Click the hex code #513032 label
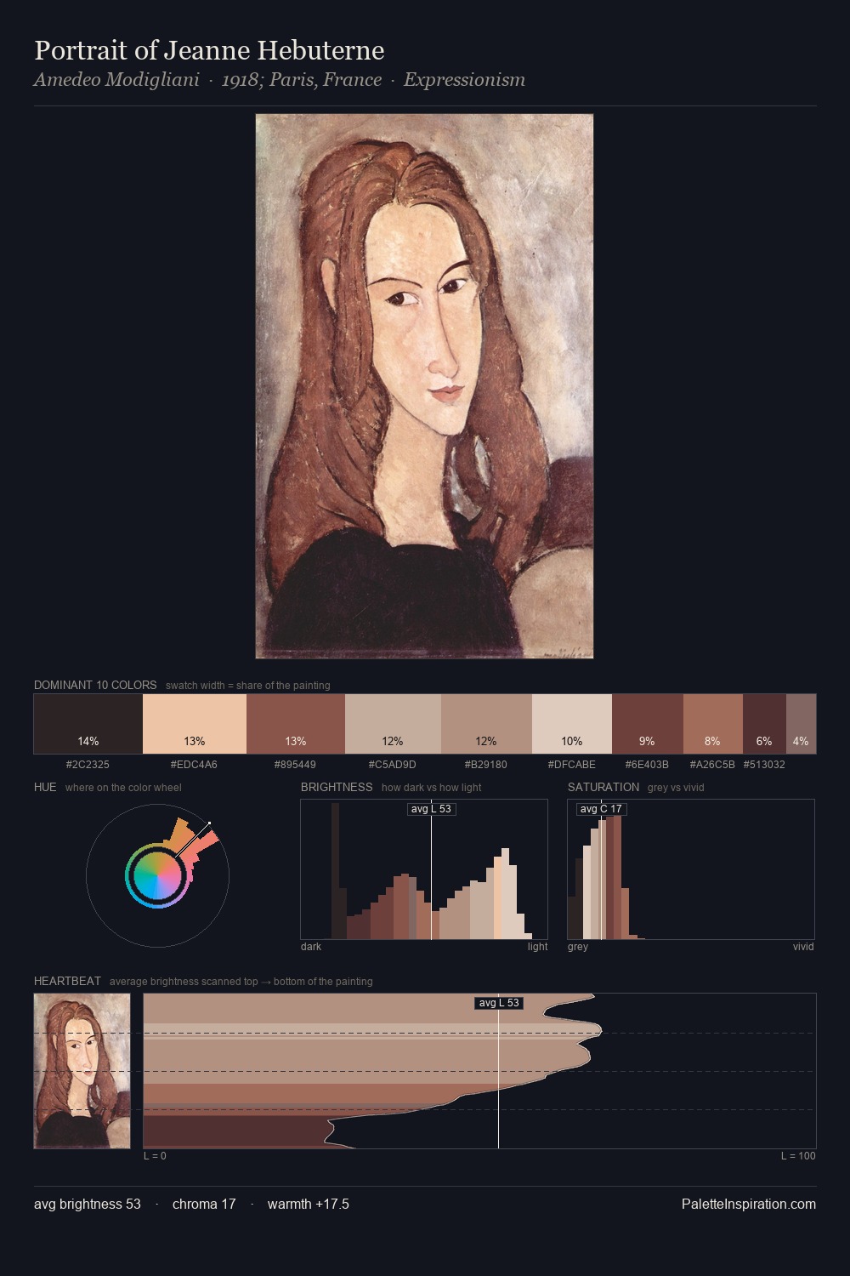The width and height of the screenshot is (850, 1276). [764, 764]
